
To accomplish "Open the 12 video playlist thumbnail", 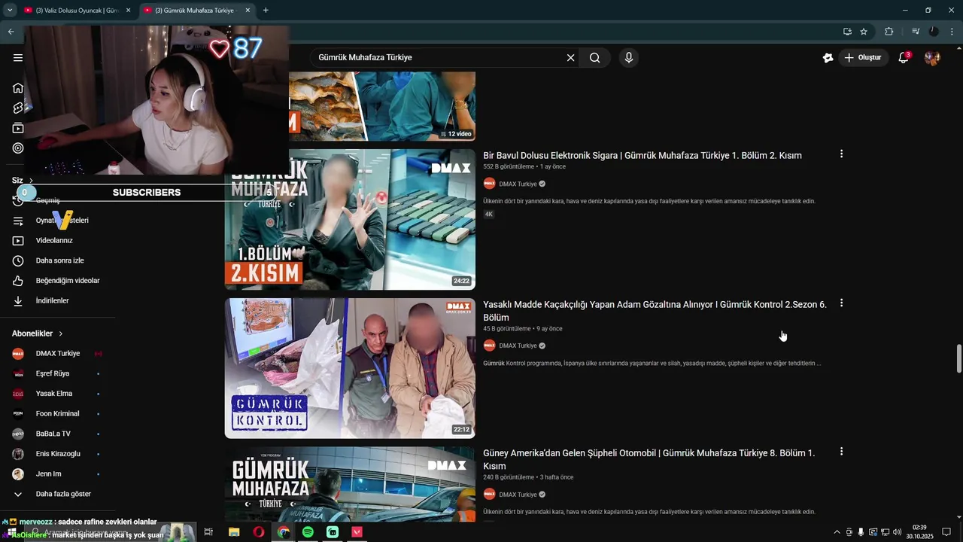I will [382, 106].
